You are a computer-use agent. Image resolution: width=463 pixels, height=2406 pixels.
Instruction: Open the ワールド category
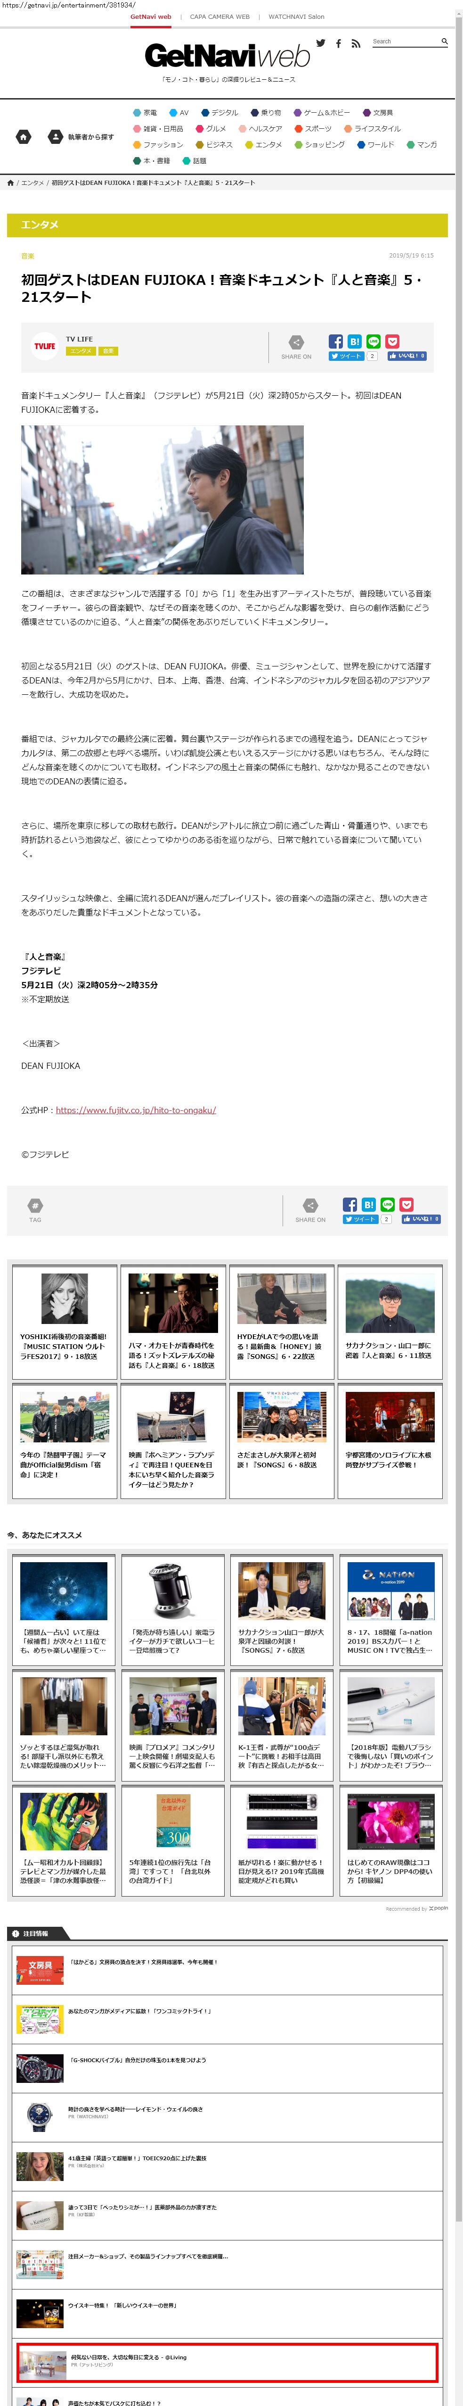(376, 145)
